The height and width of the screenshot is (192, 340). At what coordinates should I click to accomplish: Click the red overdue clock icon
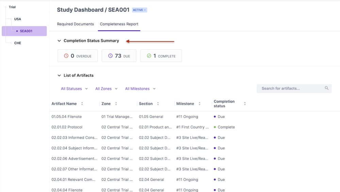pos(66,56)
